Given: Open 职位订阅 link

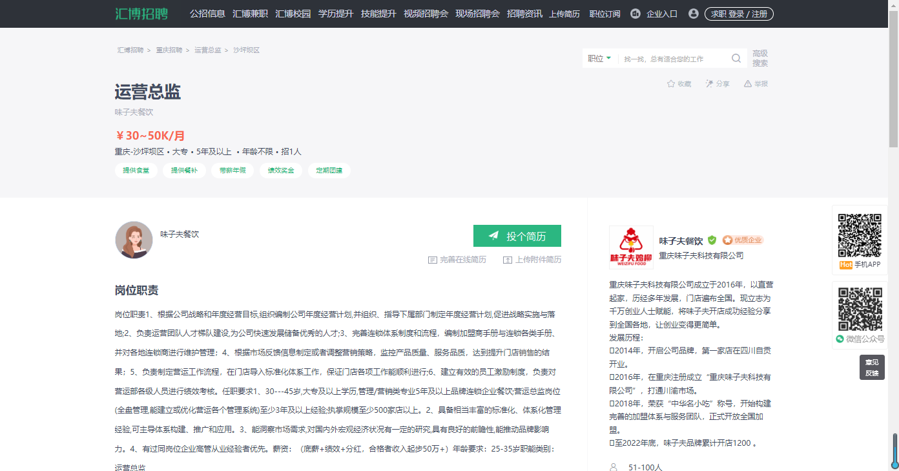Looking at the screenshot, I should (604, 14).
